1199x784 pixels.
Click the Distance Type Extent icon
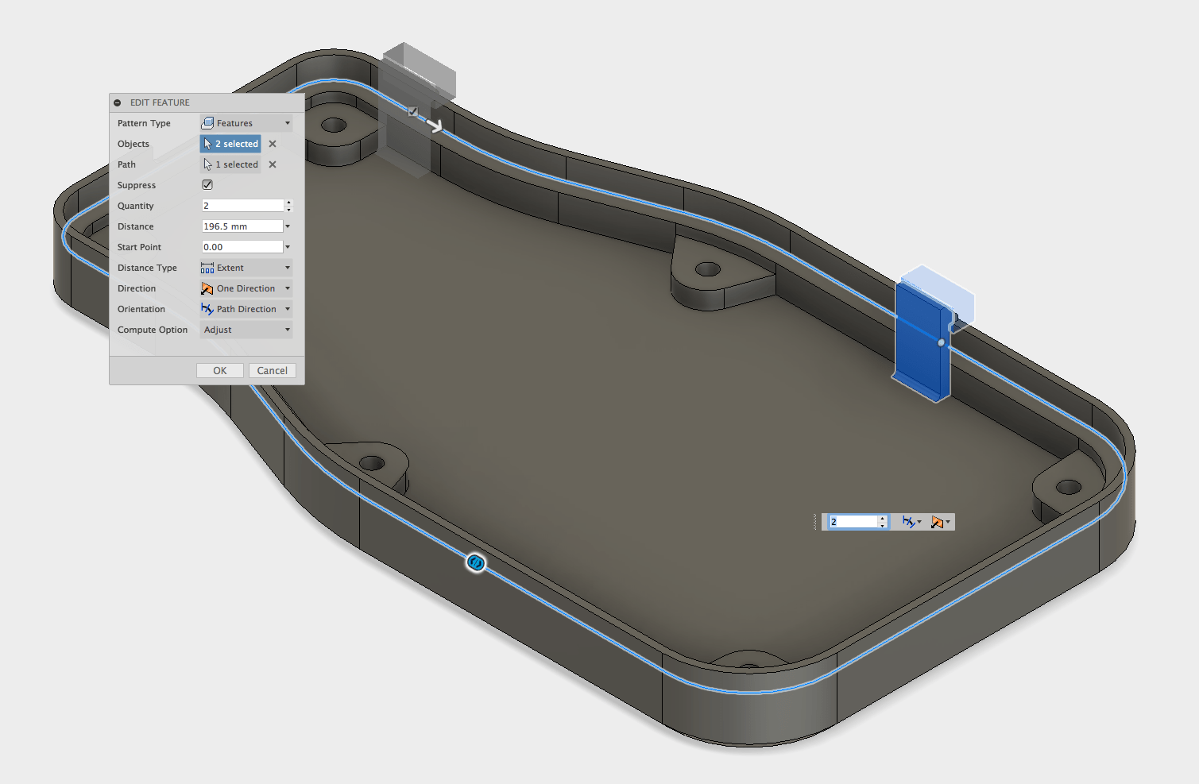[208, 268]
